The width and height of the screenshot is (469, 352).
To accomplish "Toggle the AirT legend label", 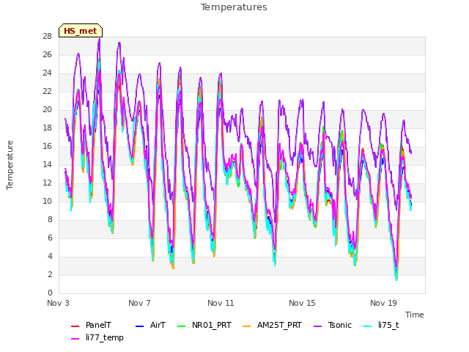I will tap(158, 325).
